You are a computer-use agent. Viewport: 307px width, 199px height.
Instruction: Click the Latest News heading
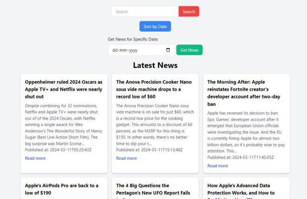pyautogui.click(x=155, y=65)
